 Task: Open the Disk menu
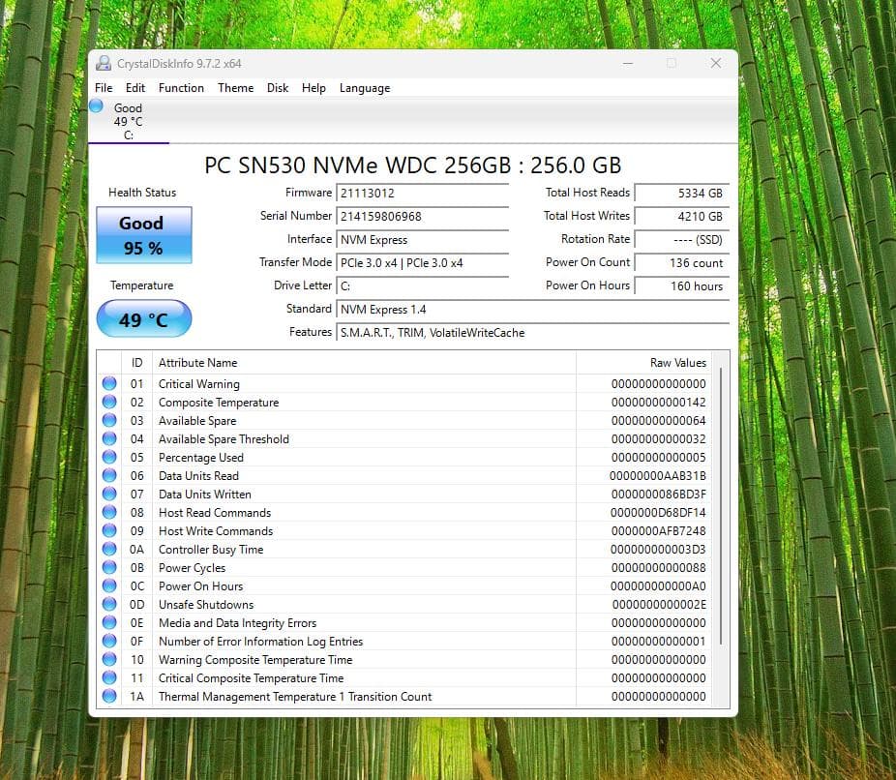point(278,88)
